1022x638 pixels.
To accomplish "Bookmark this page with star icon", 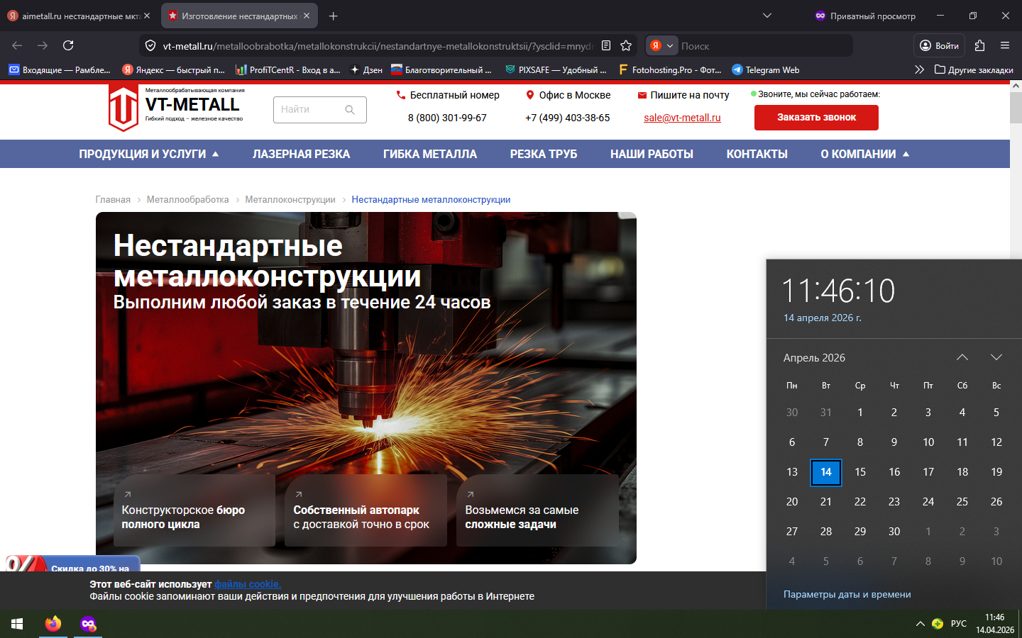I will (x=626, y=45).
